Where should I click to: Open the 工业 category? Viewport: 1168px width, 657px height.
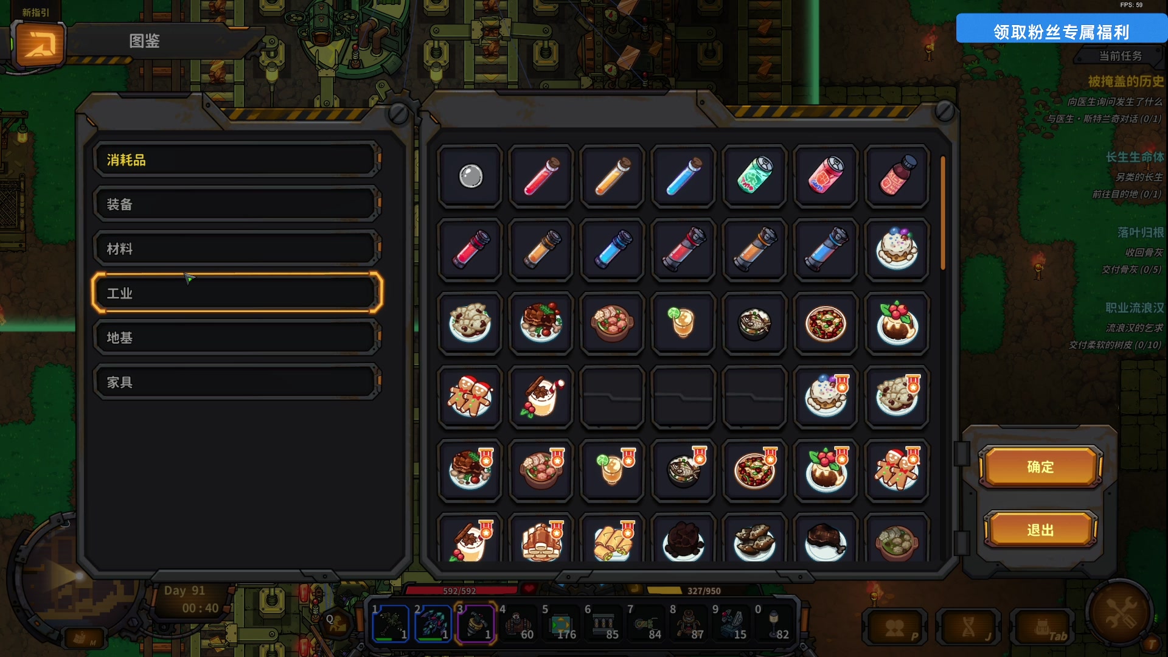237,293
